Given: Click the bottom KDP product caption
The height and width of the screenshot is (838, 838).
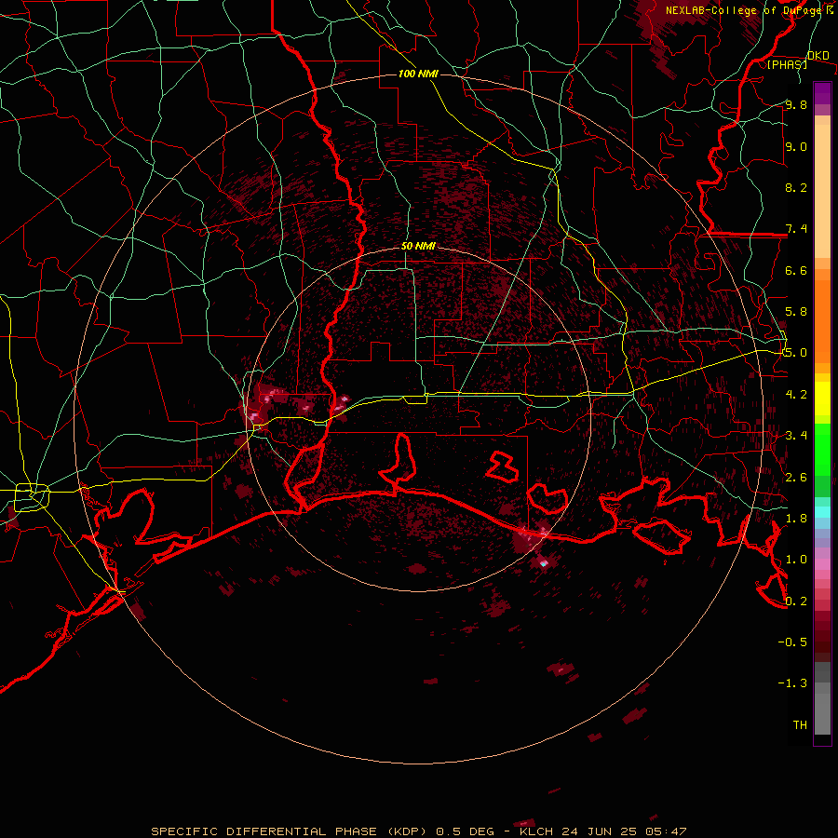Looking at the screenshot, I should (418, 831).
